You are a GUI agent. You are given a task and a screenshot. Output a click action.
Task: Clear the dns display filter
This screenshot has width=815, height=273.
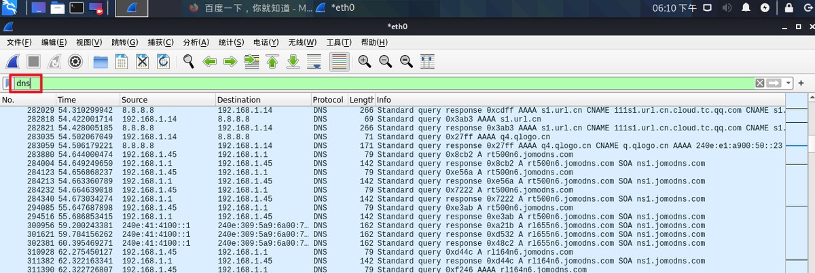760,83
